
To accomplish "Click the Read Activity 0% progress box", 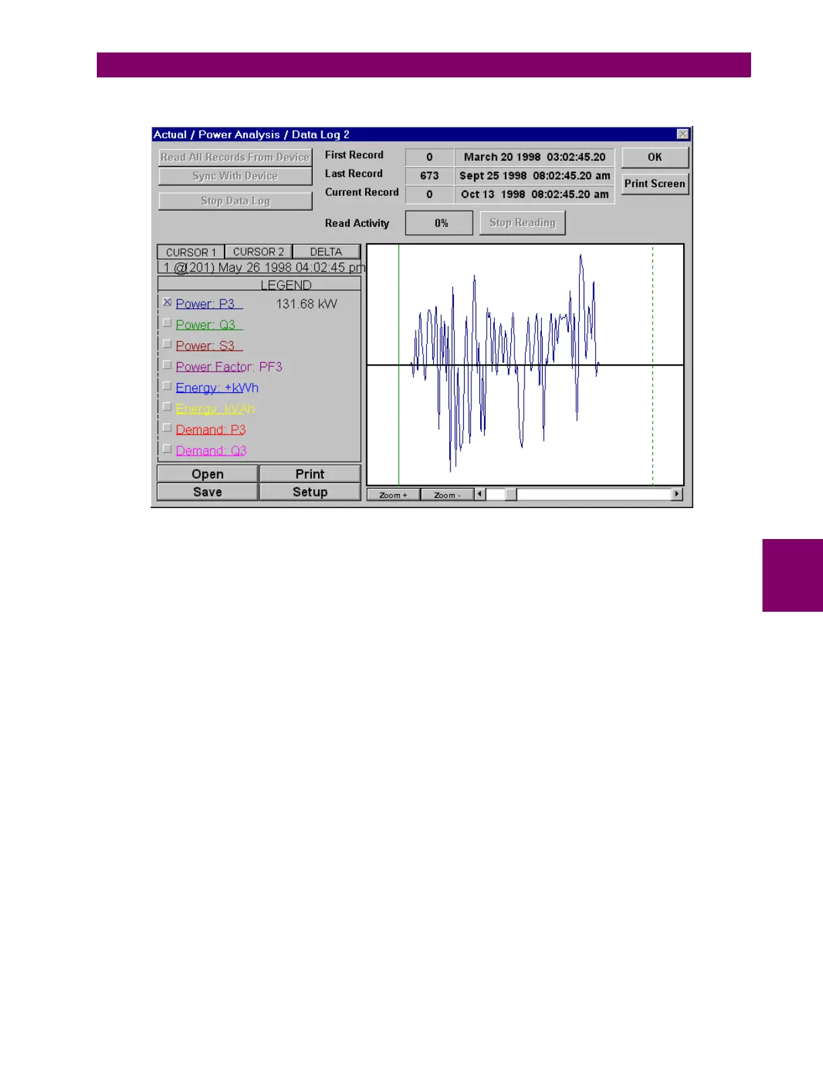I will click(439, 223).
